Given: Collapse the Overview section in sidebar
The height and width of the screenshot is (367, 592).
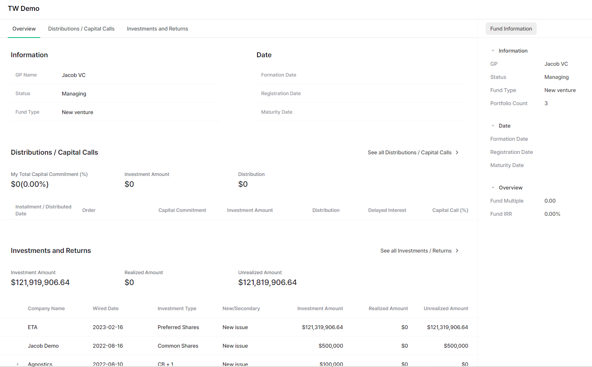Looking at the screenshot, I should pyautogui.click(x=493, y=188).
